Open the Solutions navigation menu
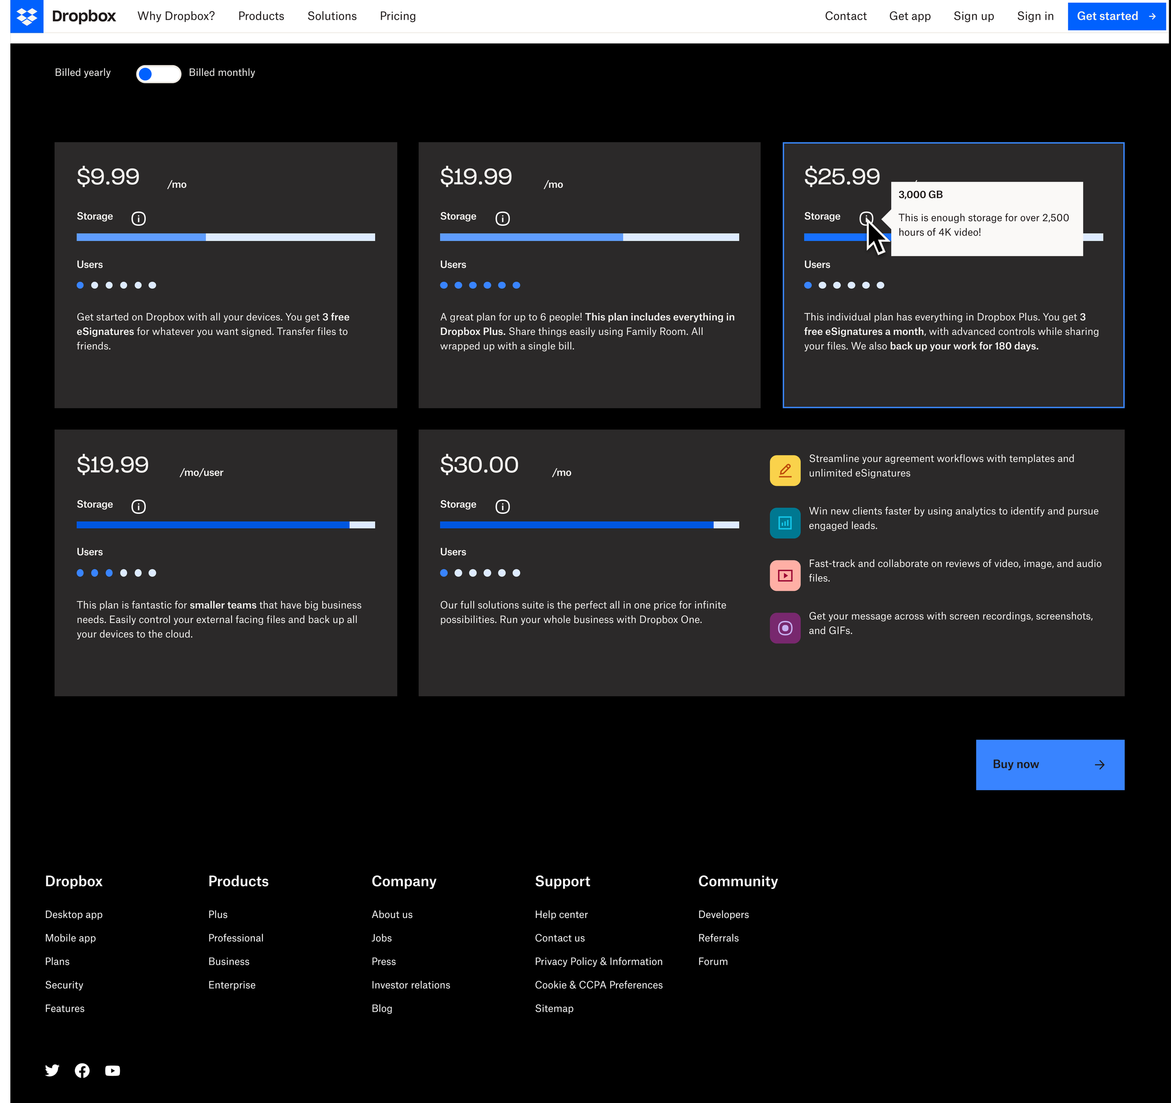Screen dimensions: 1171x1103 pos(332,16)
